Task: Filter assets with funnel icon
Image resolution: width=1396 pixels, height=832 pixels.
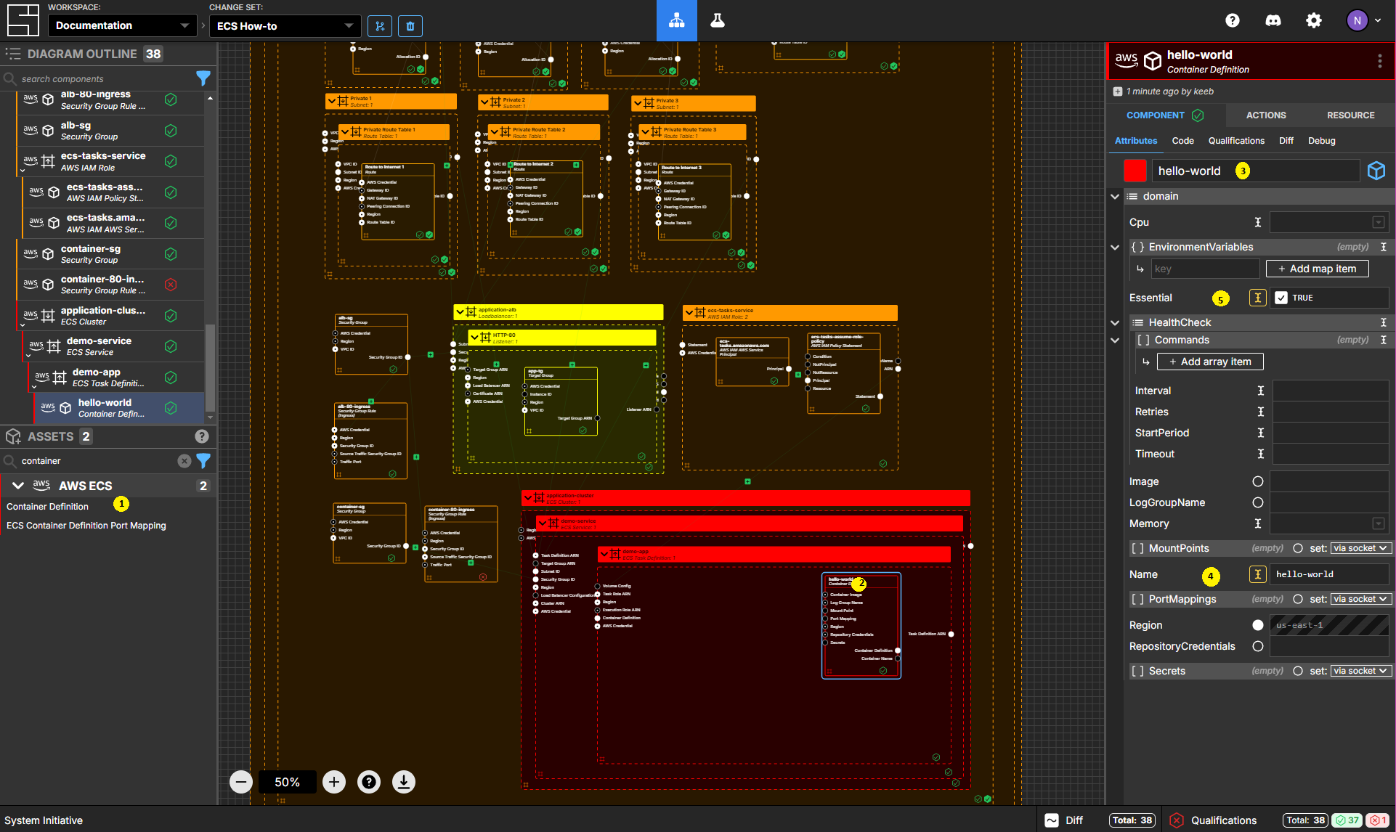Action: pos(203,461)
